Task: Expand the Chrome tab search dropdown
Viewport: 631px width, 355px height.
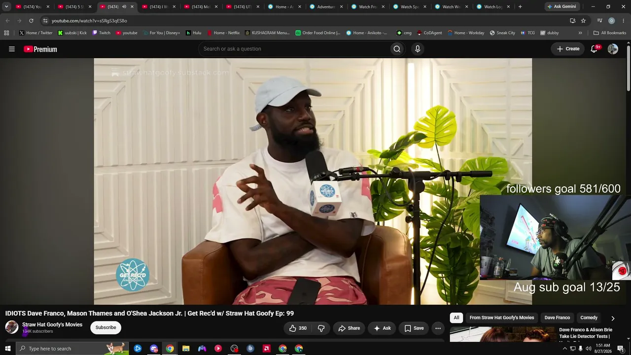Action: [x=6, y=7]
